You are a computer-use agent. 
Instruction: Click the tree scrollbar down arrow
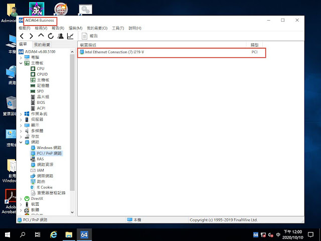tap(72, 212)
